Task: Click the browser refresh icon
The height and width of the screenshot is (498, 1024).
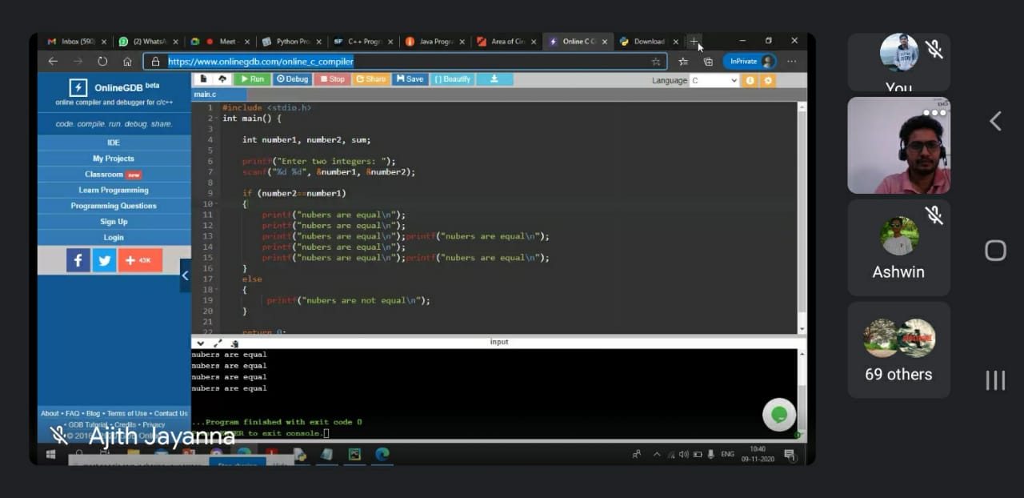Action: (103, 61)
